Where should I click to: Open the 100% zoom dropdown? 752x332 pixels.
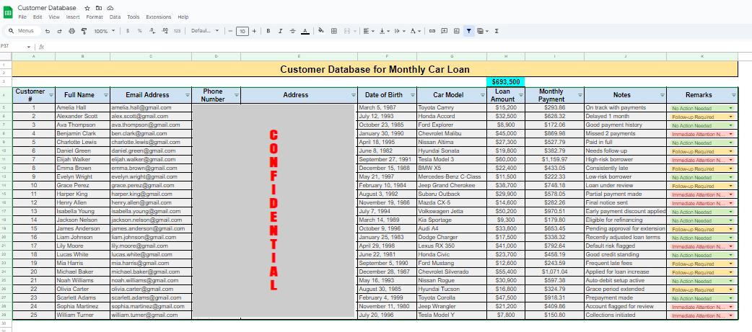click(104, 31)
